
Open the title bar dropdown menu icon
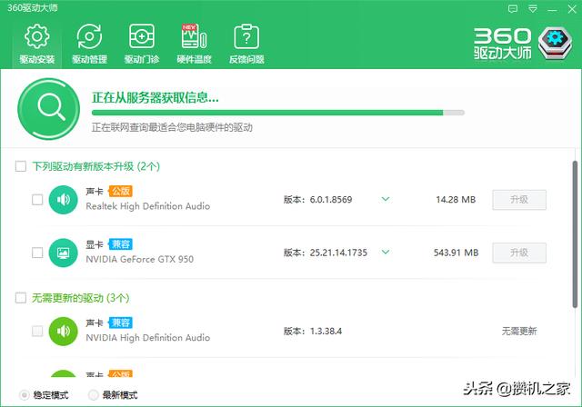point(533,9)
